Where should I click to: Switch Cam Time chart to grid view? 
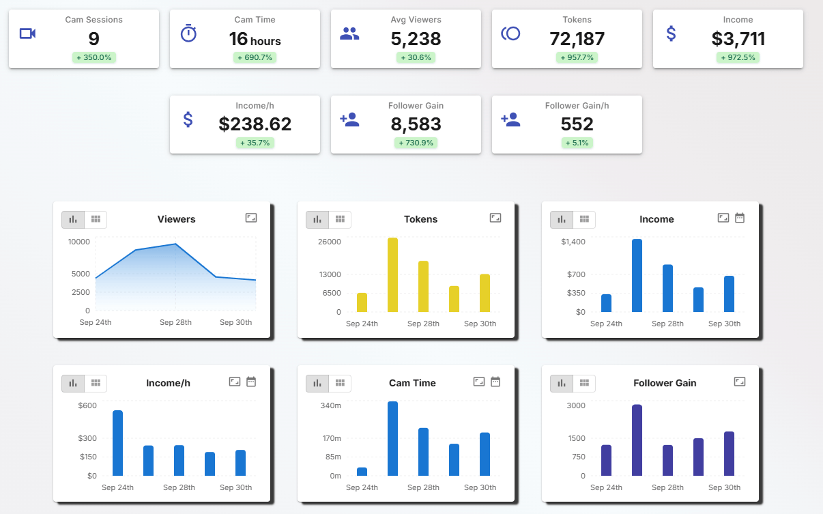(x=340, y=383)
